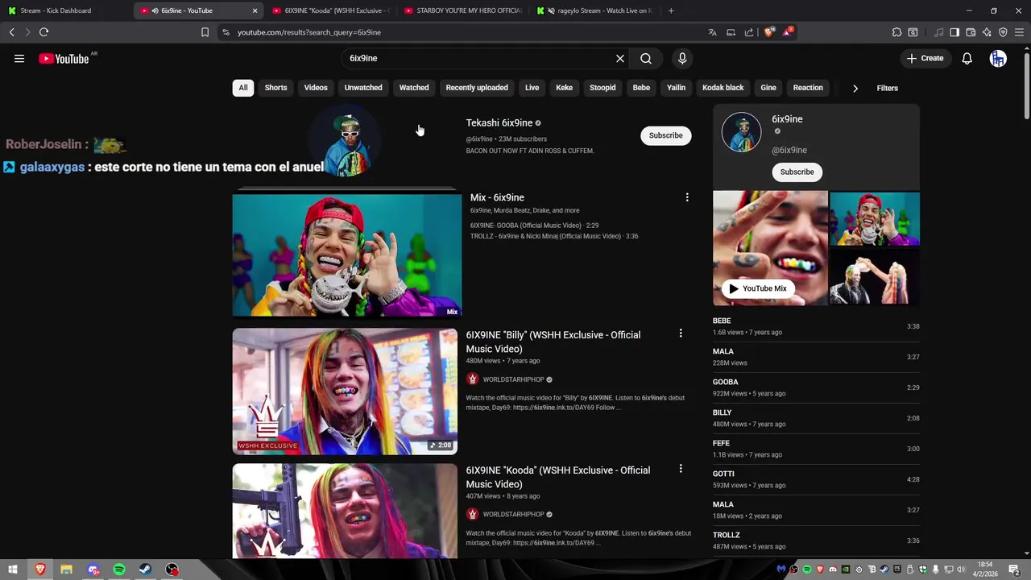
Task: Go back in browser history
Action: 11,32
